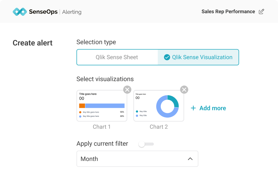Open the Month dropdown
This screenshot has height=183, width=278.
tap(137, 159)
